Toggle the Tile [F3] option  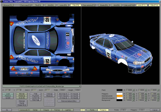(38, 5)
